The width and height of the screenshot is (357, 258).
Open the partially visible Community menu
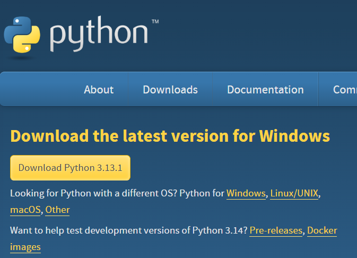tap(345, 90)
